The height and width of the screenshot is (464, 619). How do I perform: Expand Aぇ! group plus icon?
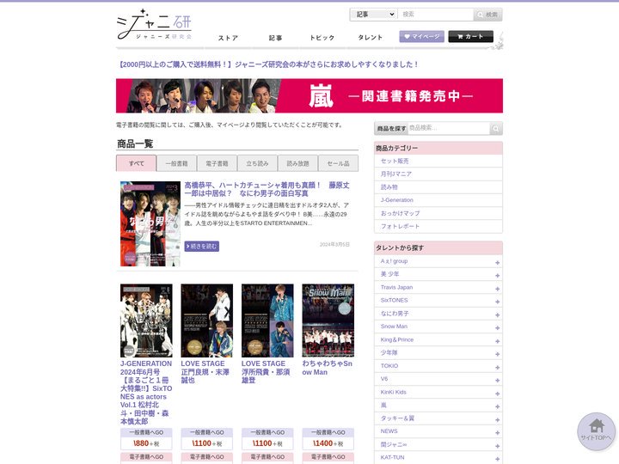pos(498,262)
